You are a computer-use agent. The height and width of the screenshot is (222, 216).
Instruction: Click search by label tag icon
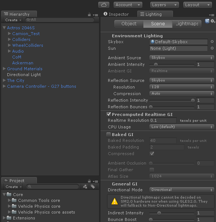(93, 187)
